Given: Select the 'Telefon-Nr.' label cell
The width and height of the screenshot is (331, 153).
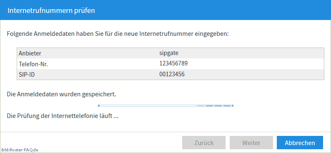Looking at the screenshot, I should [x=33, y=64].
